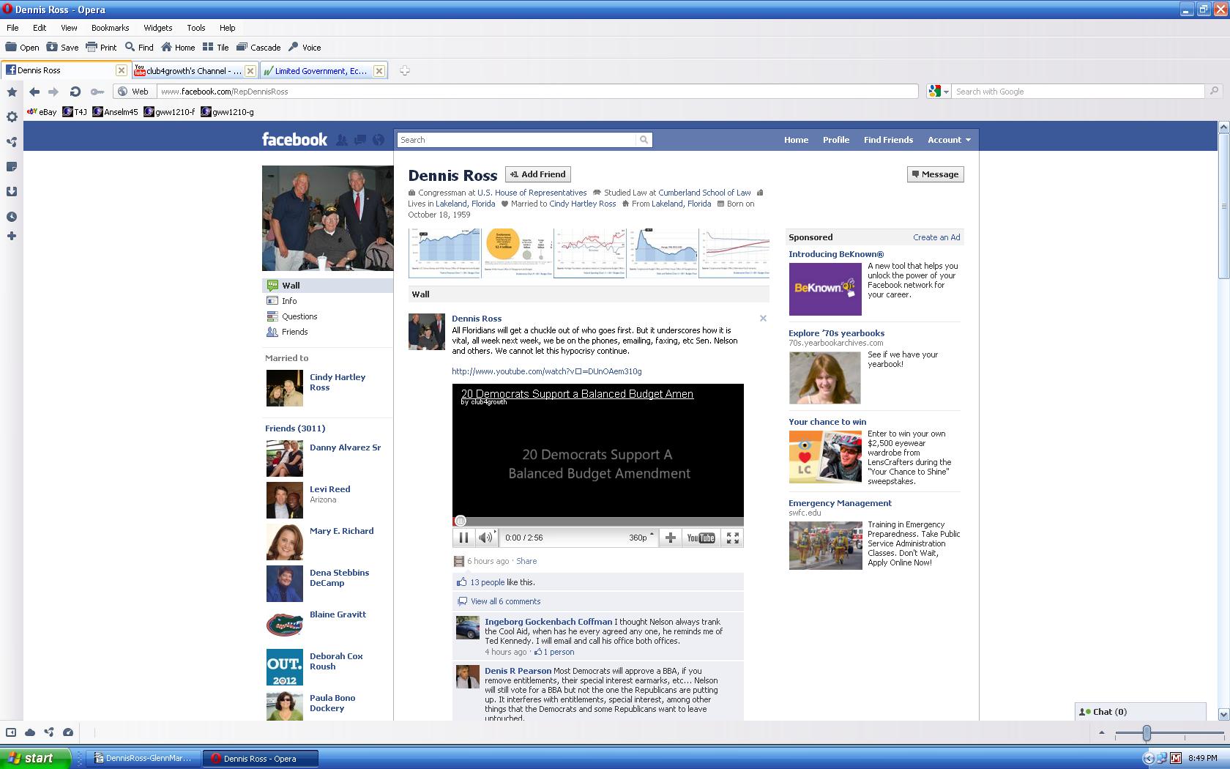This screenshot has width=1230, height=769.
Task: Open the Cindy Hartley Ross profile link
Action: (x=338, y=382)
